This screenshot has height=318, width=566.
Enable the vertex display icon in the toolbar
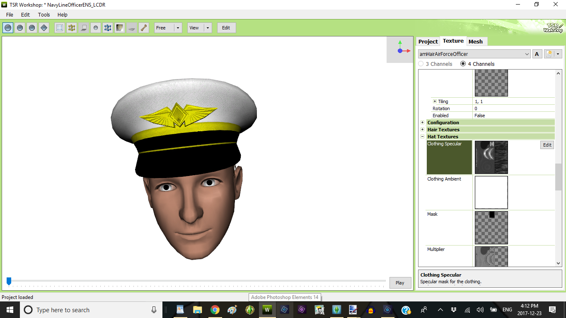[x=72, y=27]
